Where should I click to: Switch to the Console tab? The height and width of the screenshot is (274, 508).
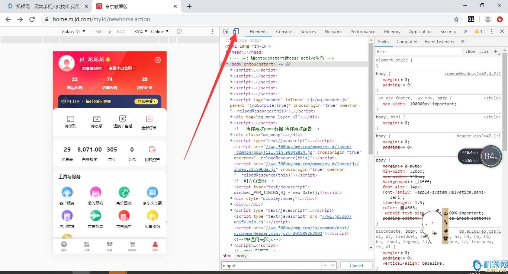click(x=284, y=32)
